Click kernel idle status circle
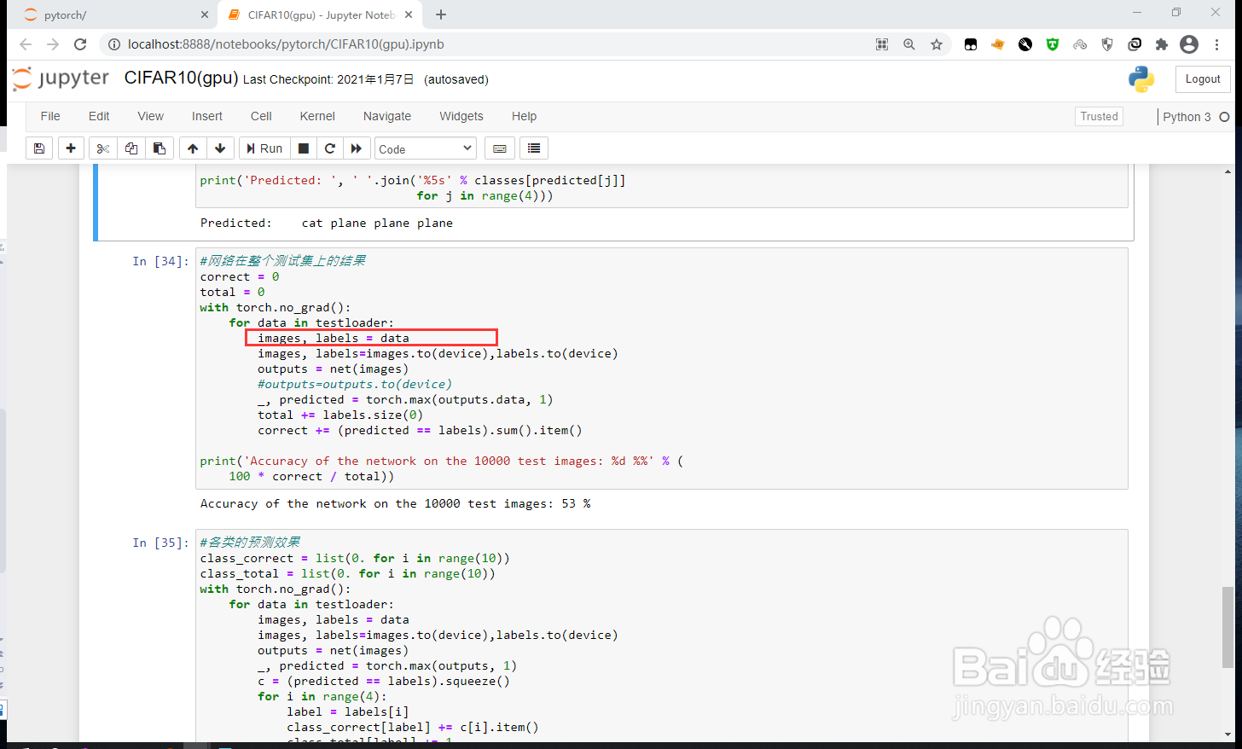The image size is (1242, 749). pos(1224,117)
